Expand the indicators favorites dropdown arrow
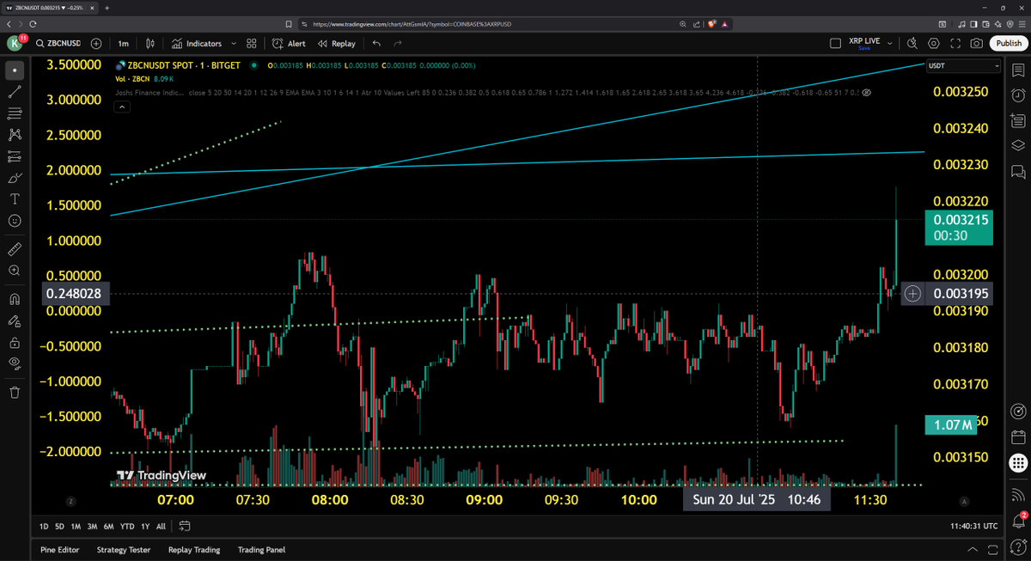 click(x=232, y=43)
